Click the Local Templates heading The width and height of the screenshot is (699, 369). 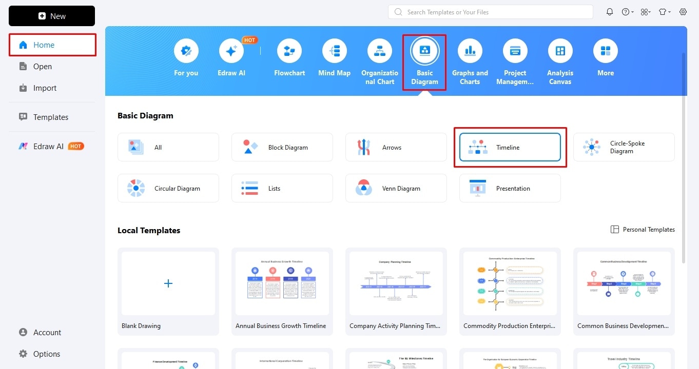pos(149,231)
